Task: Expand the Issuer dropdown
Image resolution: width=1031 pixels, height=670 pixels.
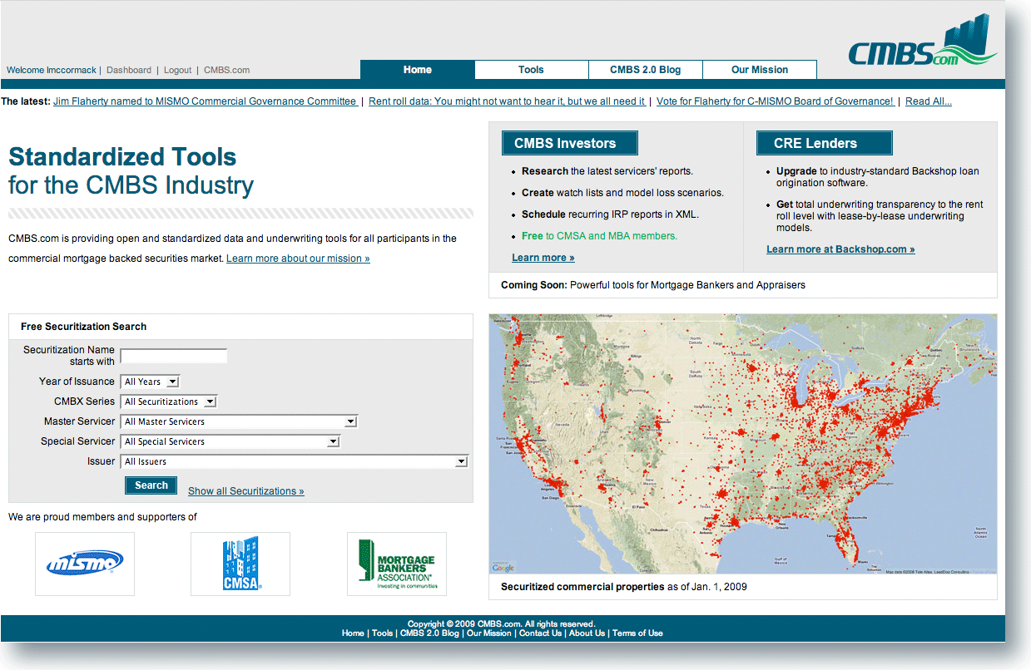Action: tap(295, 461)
